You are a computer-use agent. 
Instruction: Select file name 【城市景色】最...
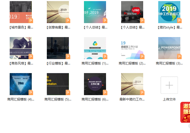tap(21, 27)
